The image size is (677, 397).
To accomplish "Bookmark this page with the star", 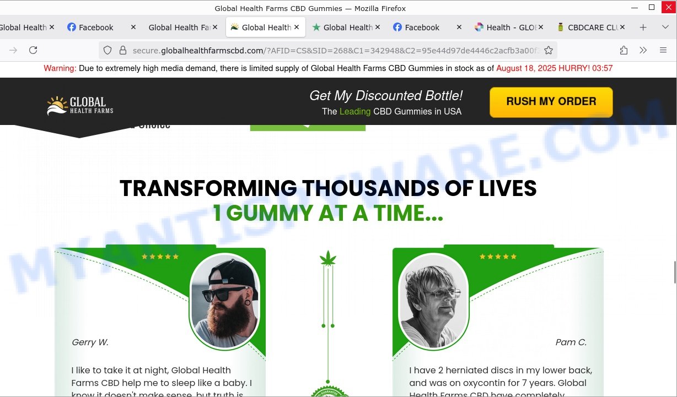I will tap(549, 50).
